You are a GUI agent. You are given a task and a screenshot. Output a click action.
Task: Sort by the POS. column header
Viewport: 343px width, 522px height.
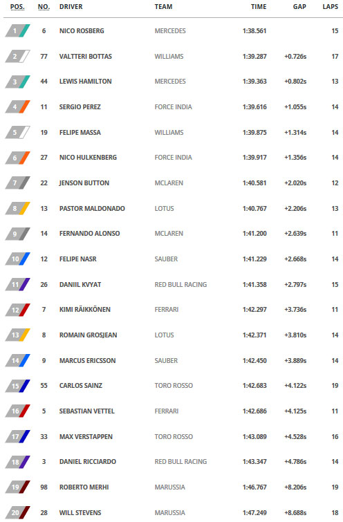pos(17,7)
